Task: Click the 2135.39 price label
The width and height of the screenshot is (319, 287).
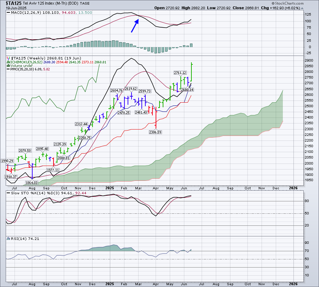Action: 60,144
